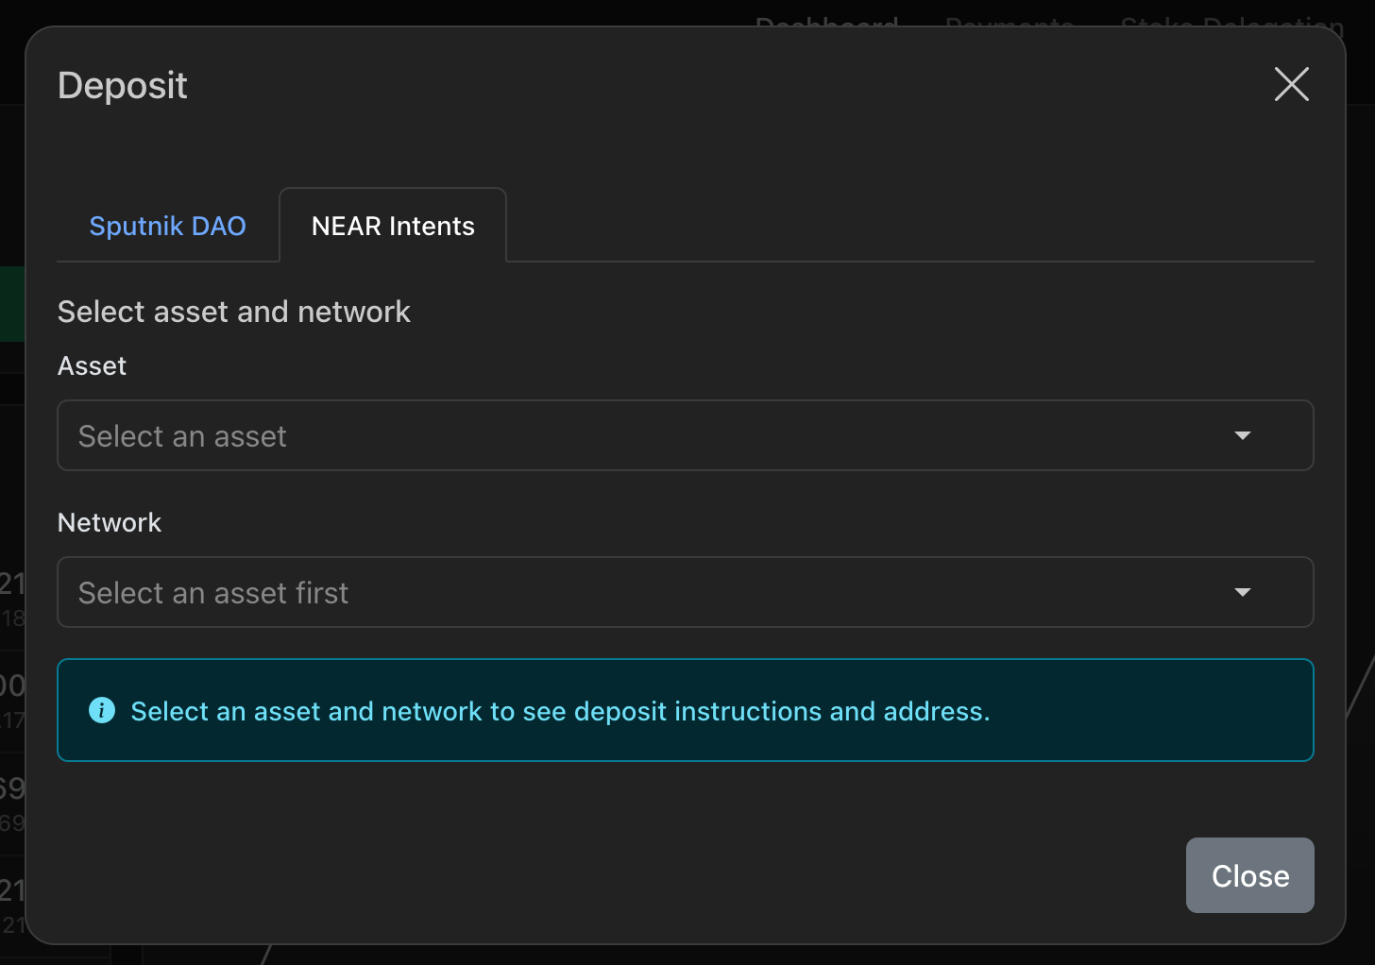Select the NEAR Intents tab
This screenshot has height=965, width=1375.
pyautogui.click(x=393, y=226)
